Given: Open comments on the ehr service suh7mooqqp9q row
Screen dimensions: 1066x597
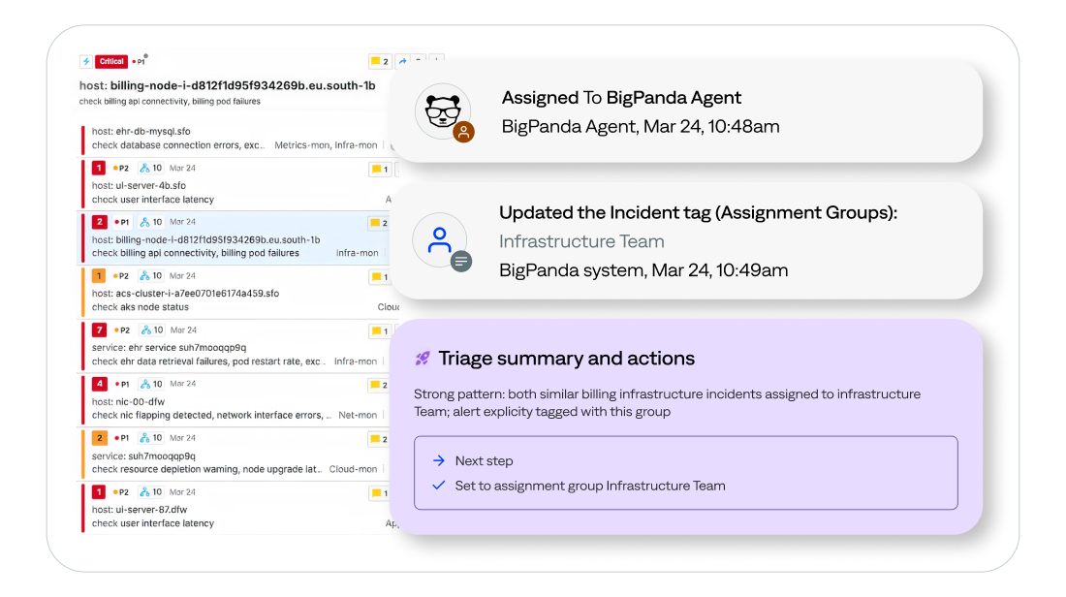Looking at the screenshot, I should pos(379,331).
